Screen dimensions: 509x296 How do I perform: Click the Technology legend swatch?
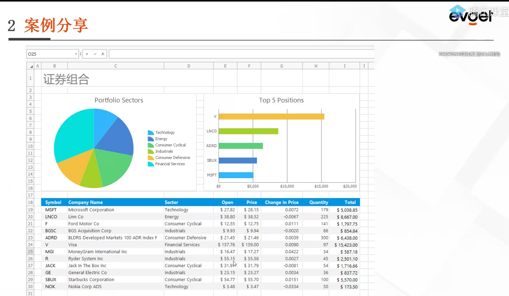(151, 132)
